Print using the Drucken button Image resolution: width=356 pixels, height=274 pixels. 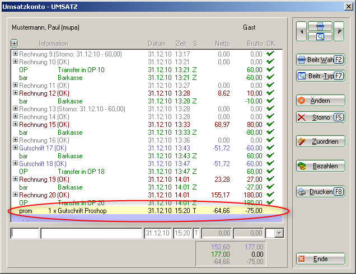(320, 192)
